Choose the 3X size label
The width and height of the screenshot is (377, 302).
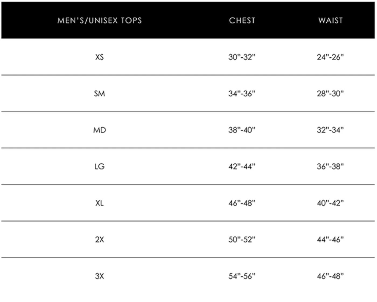tap(99, 276)
